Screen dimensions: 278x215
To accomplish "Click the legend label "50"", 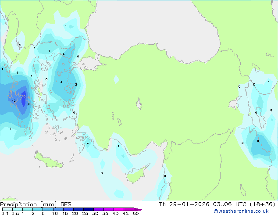I will (x=135, y=213).
